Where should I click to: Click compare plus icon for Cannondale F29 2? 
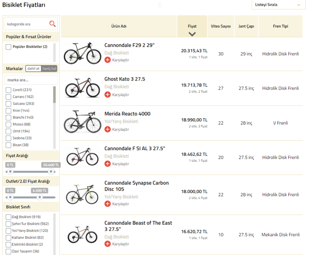click(107, 60)
